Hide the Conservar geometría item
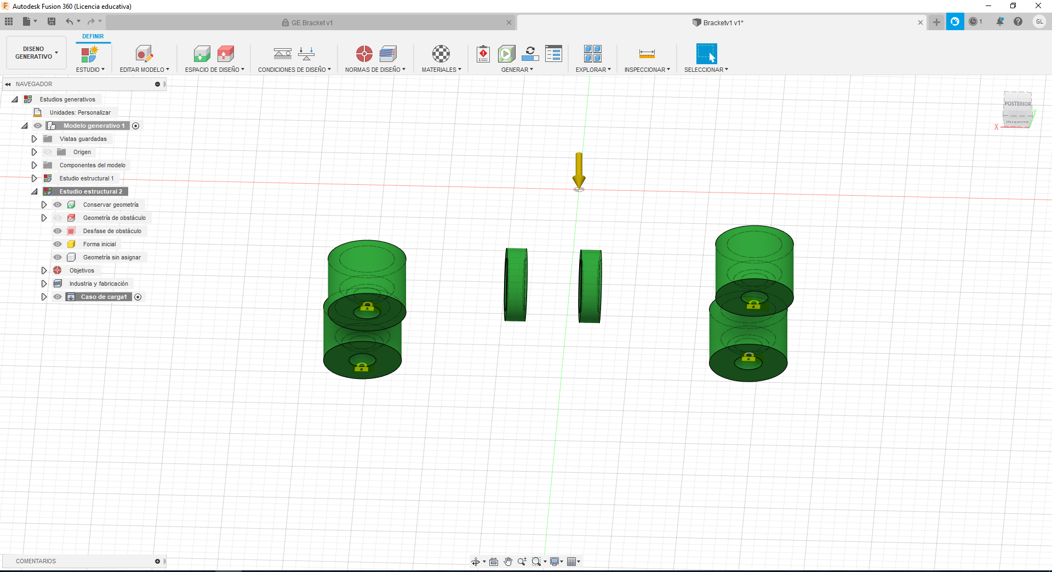 58,205
